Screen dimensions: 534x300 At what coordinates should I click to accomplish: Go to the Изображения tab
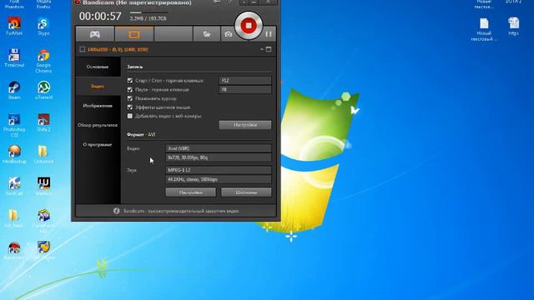tap(98, 106)
